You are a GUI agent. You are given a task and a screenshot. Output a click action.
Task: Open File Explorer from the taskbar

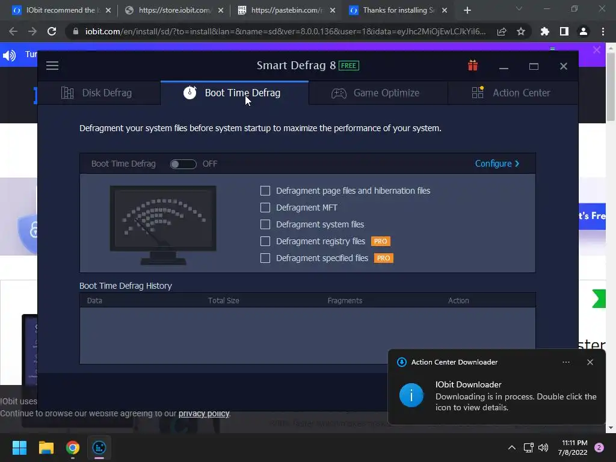point(46,448)
